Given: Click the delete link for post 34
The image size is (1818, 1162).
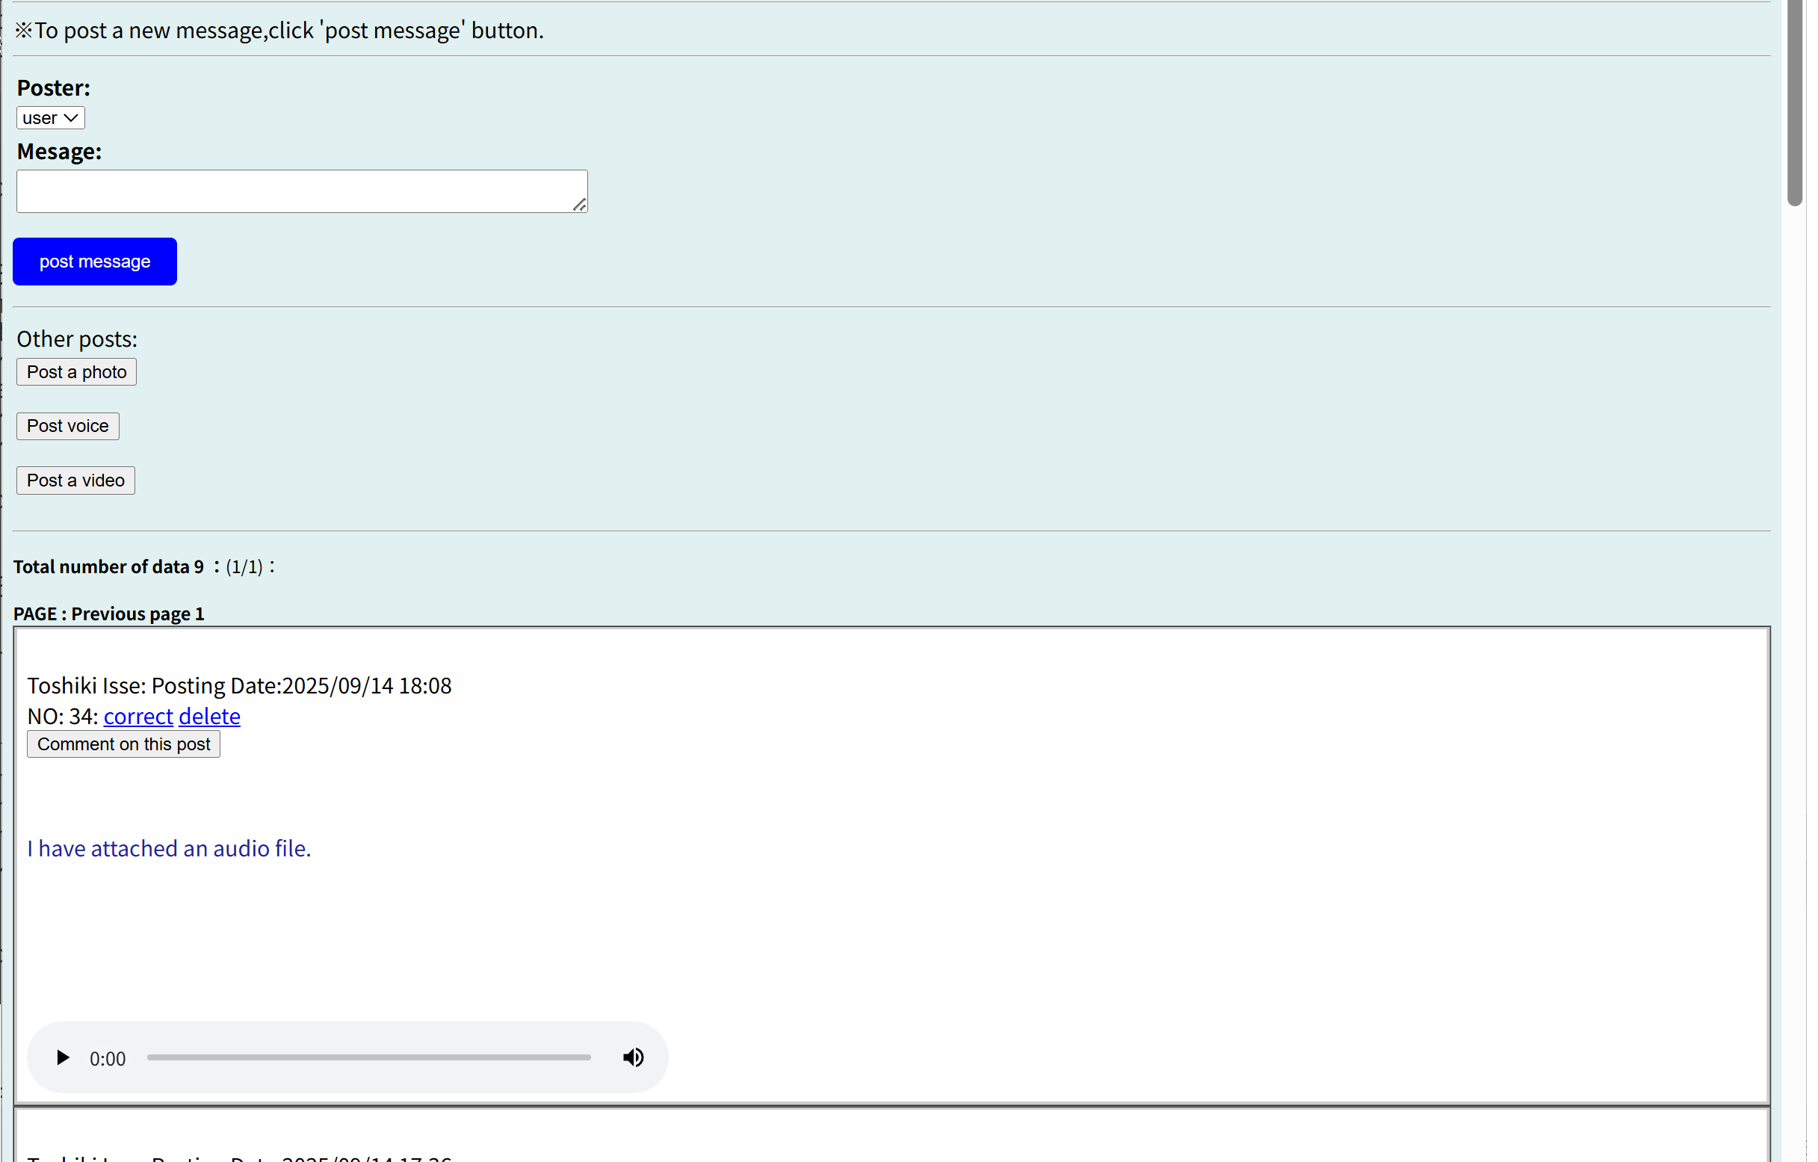Looking at the screenshot, I should (209, 716).
